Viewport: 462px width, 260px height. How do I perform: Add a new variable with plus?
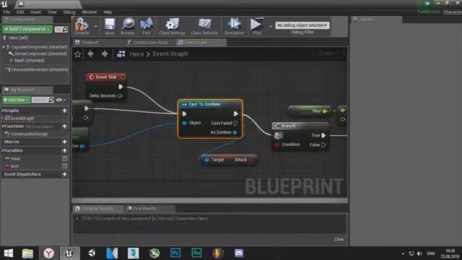(64, 151)
